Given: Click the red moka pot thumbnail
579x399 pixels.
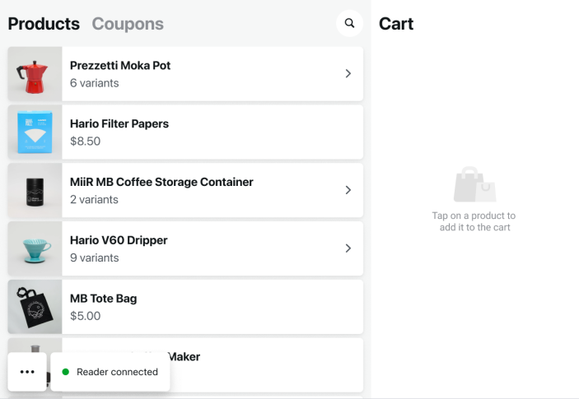Looking at the screenshot, I should (x=35, y=74).
